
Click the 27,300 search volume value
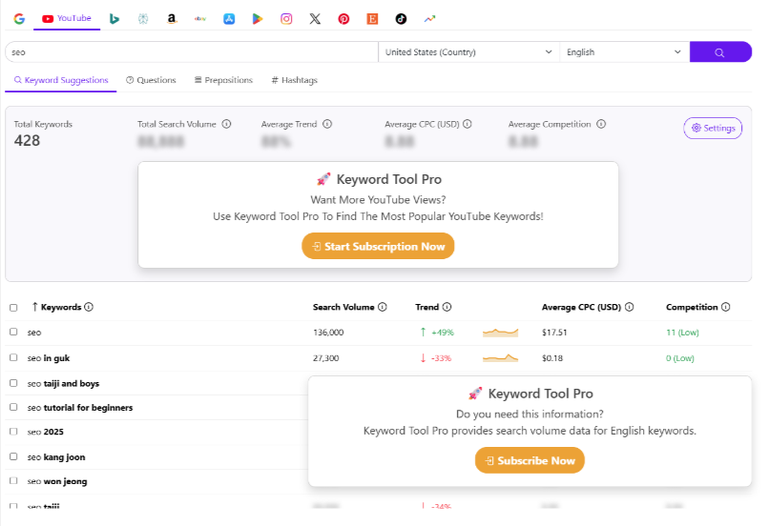[325, 358]
